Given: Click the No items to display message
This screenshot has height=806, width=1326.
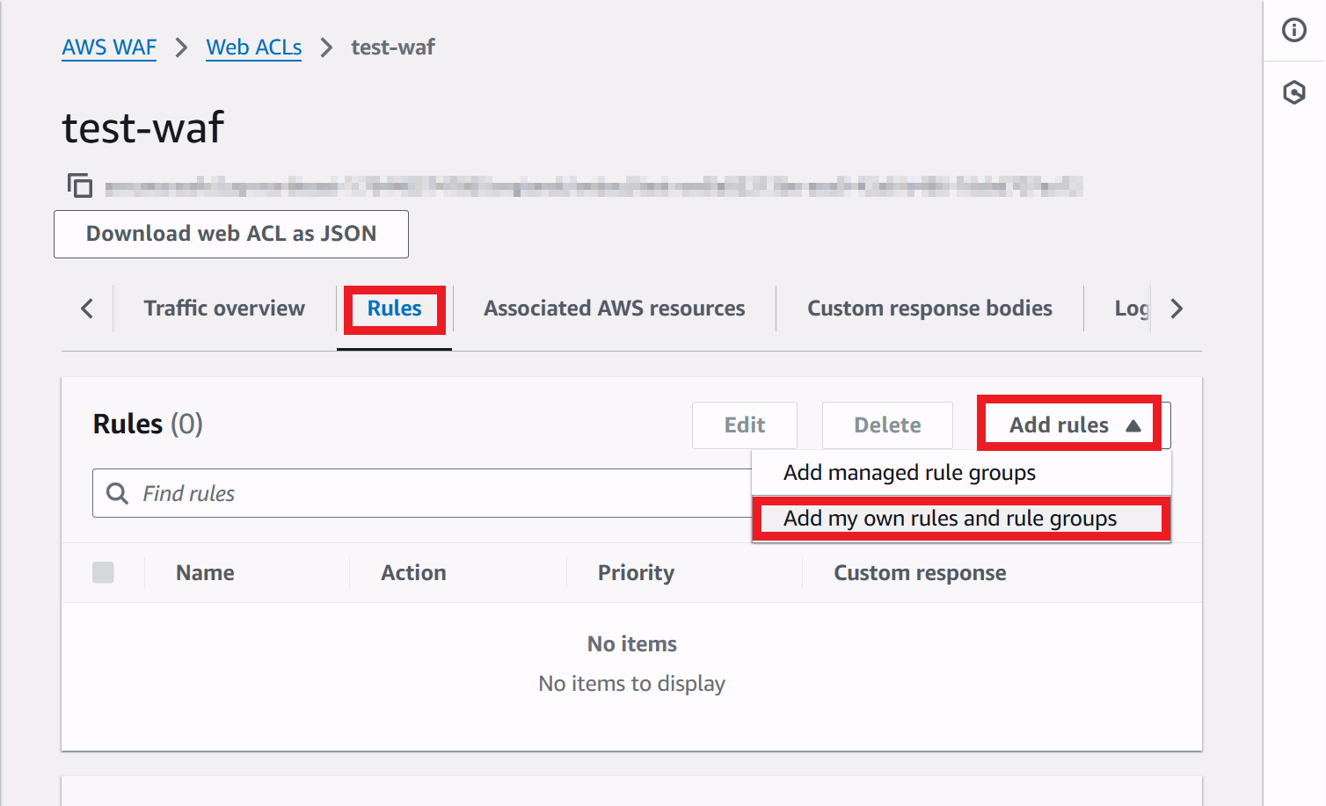Looking at the screenshot, I should click(631, 684).
